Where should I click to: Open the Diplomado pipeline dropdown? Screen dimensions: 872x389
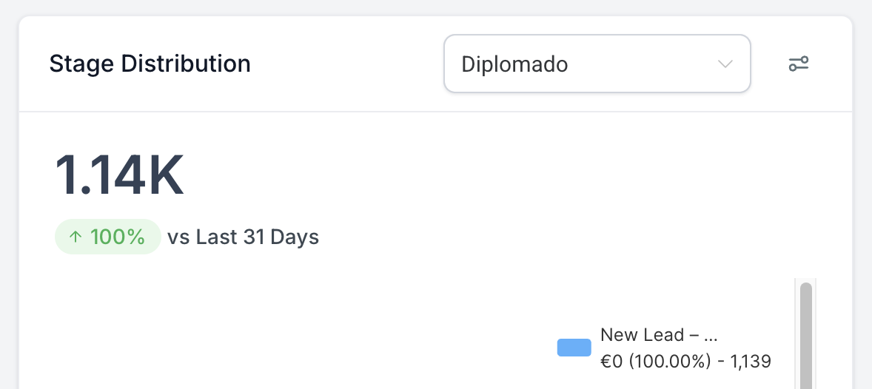(597, 64)
